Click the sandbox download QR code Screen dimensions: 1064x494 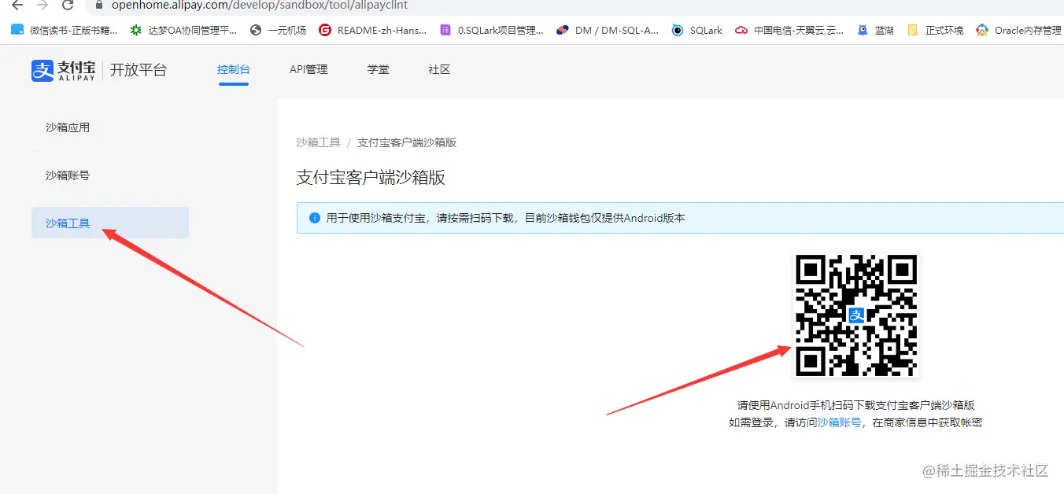coord(856,315)
